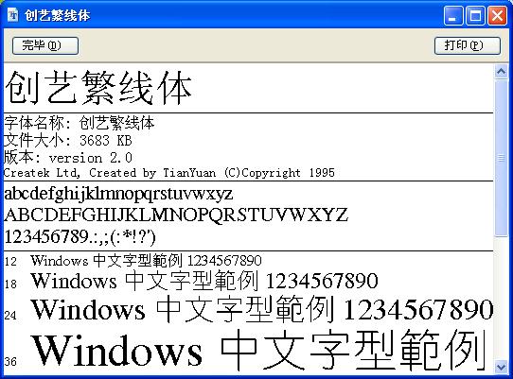Click the Createk Ltd copyright line
The image size is (513, 379).
pos(169,173)
